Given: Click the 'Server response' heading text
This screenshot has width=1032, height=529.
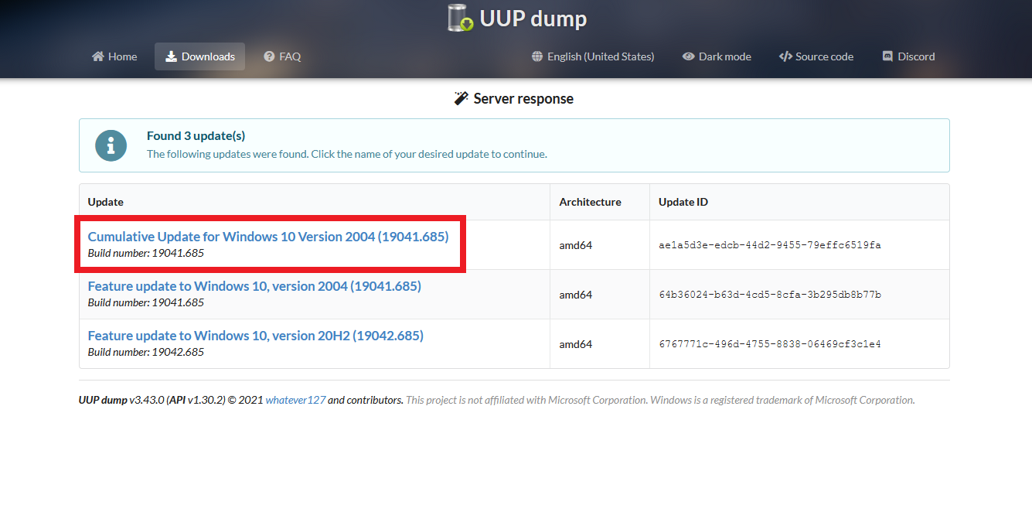Looking at the screenshot, I should click(x=523, y=98).
